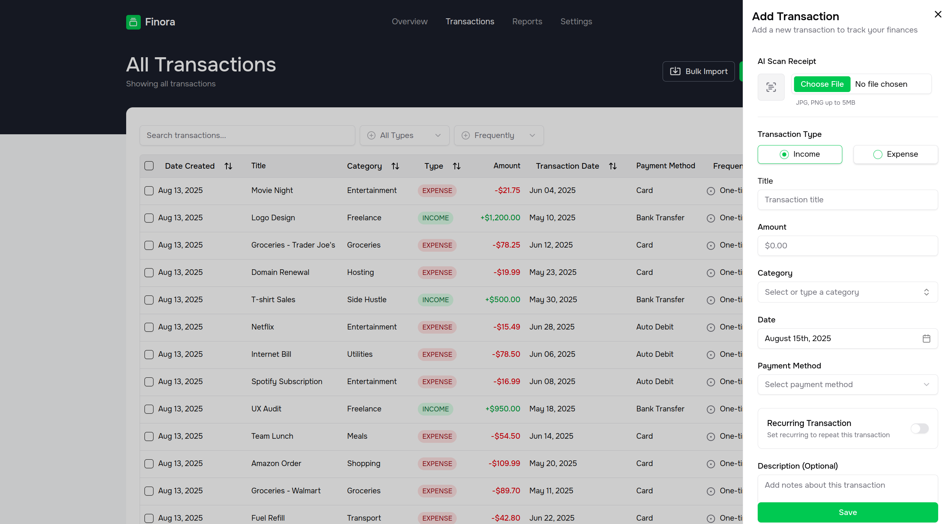The height and width of the screenshot is (524, 952).
Task: Click frequency icon in Fuel Refill row
Action: (711, 518)
